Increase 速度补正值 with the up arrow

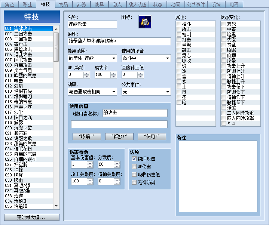point(140,73)
